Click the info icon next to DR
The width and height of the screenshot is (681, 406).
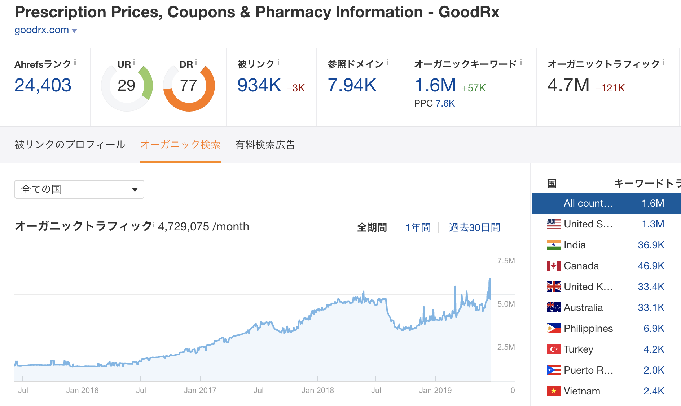tap(196, 62)
